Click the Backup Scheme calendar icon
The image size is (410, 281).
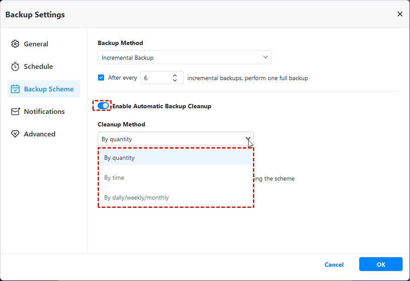(15, 89)
